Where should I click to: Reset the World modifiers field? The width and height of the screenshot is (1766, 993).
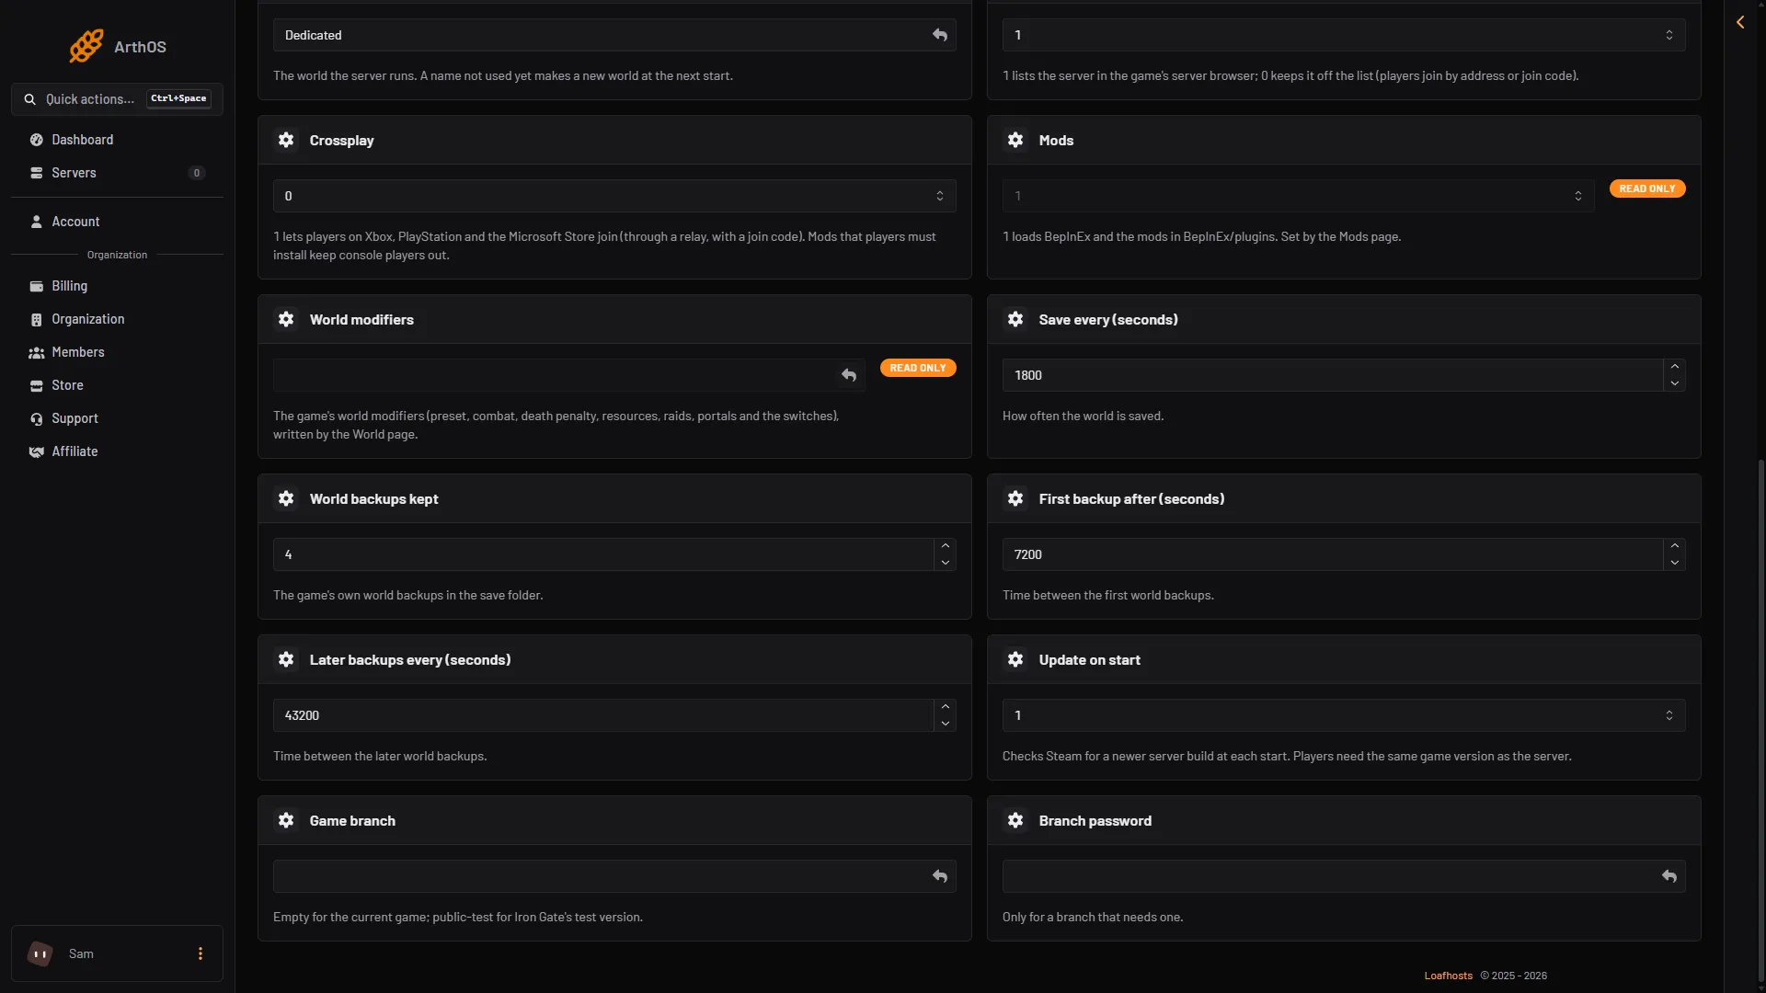click(x=849, y=375)
